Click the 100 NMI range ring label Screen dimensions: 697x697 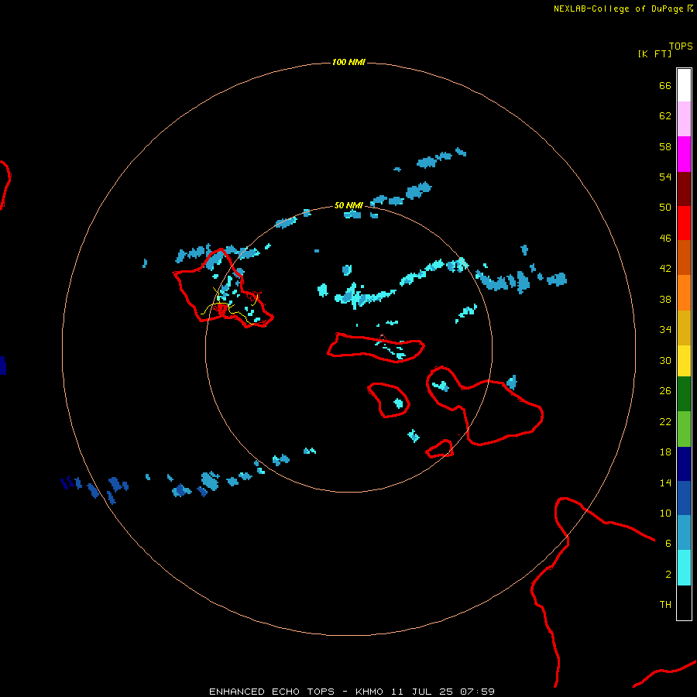(348, 62)
